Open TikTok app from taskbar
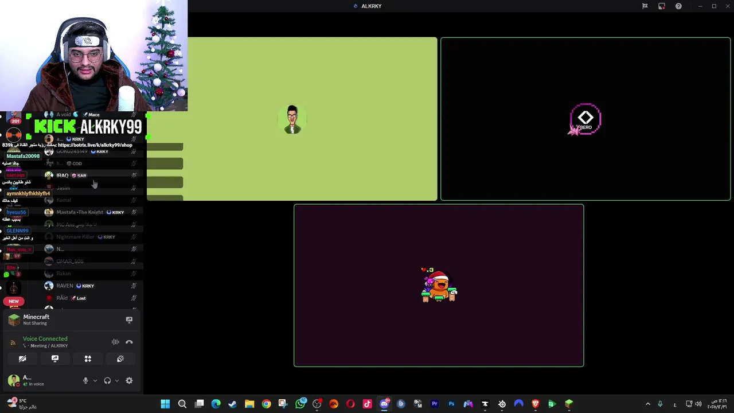Image resolution: width=734 pixels, height=413 pixels. coord(367,404)
